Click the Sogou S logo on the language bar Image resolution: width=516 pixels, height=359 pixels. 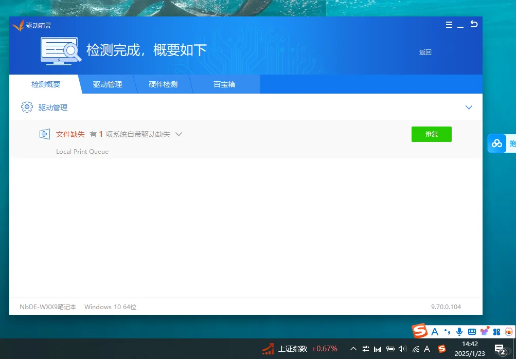tap(419, 331)
